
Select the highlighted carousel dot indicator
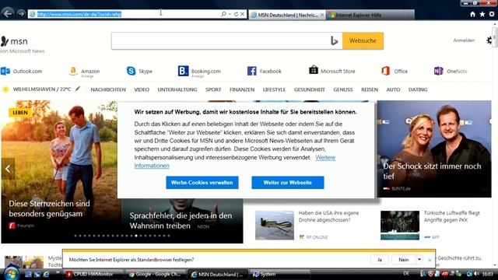click(136, 236)
